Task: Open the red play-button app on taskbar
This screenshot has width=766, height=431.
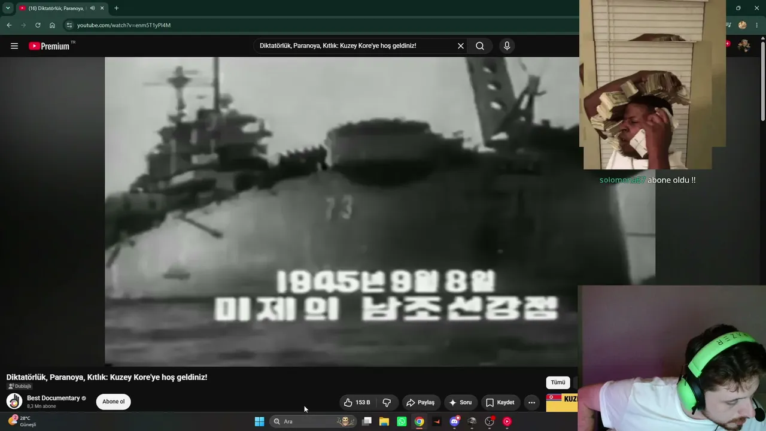Action: [507, 421]
